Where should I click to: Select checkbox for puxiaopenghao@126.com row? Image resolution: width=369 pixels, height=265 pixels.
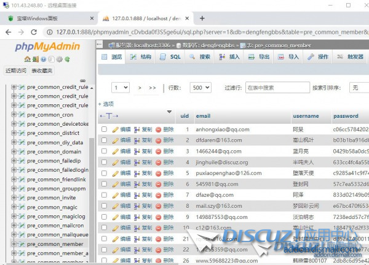coord(104,173)
